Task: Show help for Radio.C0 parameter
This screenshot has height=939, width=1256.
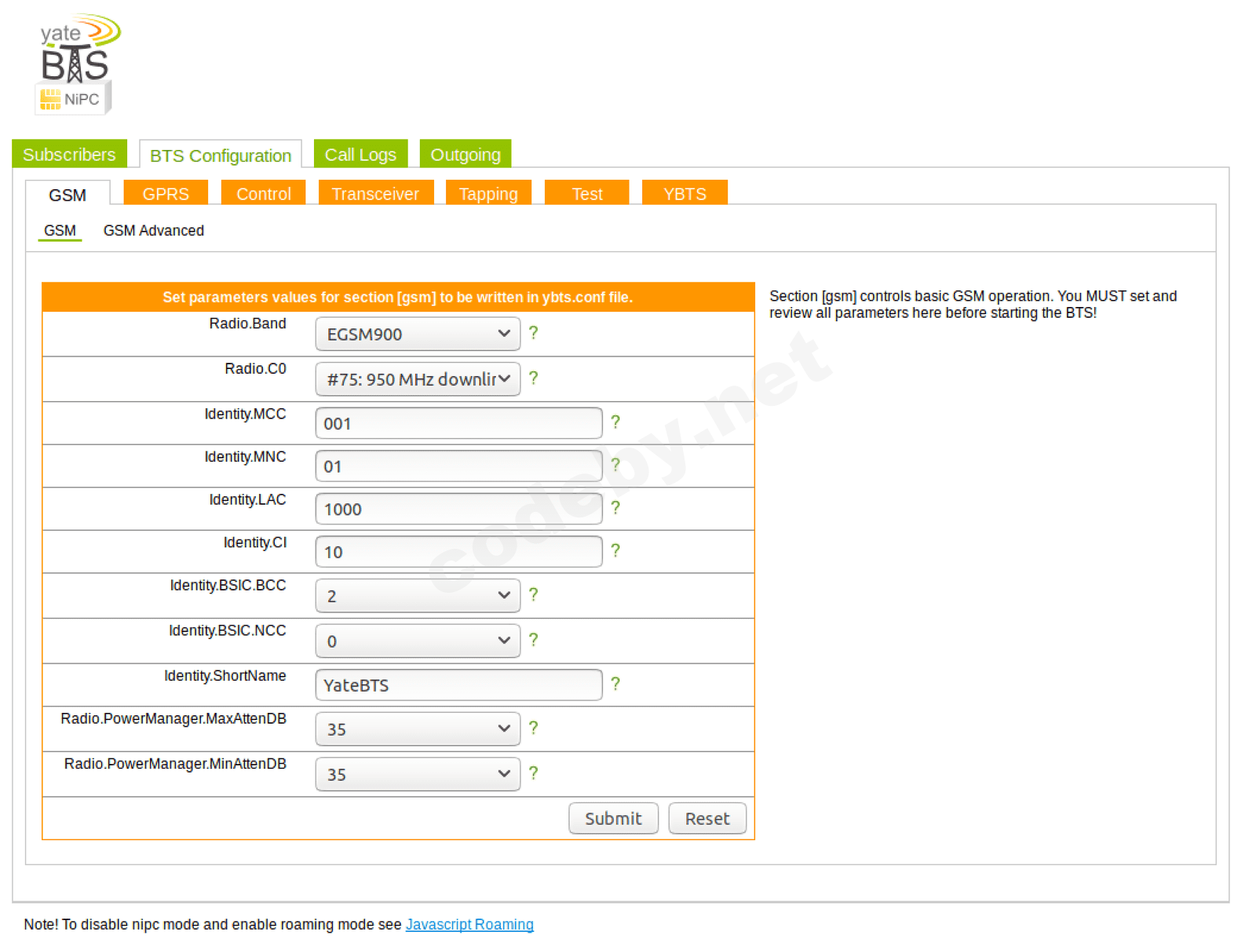Action: tap(534, 378)
